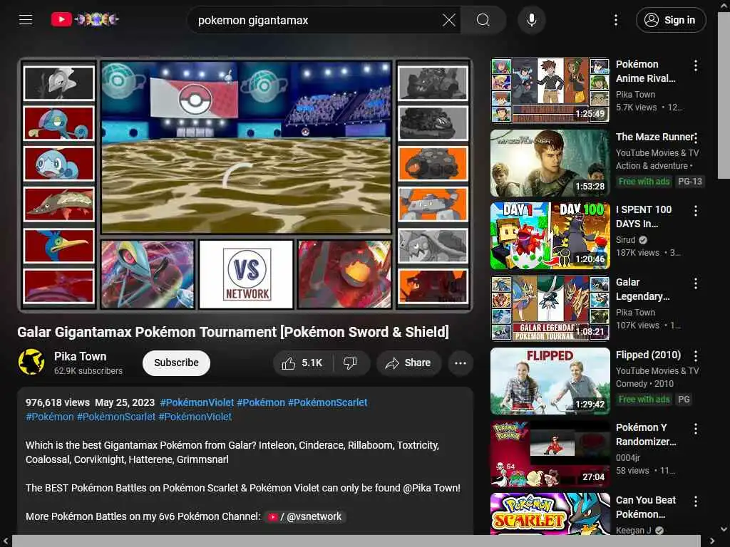Viewport: 730px width, 547px height.
Task: Open The Maze Runner movie thumbnail
Action: (x=550, y=163)
